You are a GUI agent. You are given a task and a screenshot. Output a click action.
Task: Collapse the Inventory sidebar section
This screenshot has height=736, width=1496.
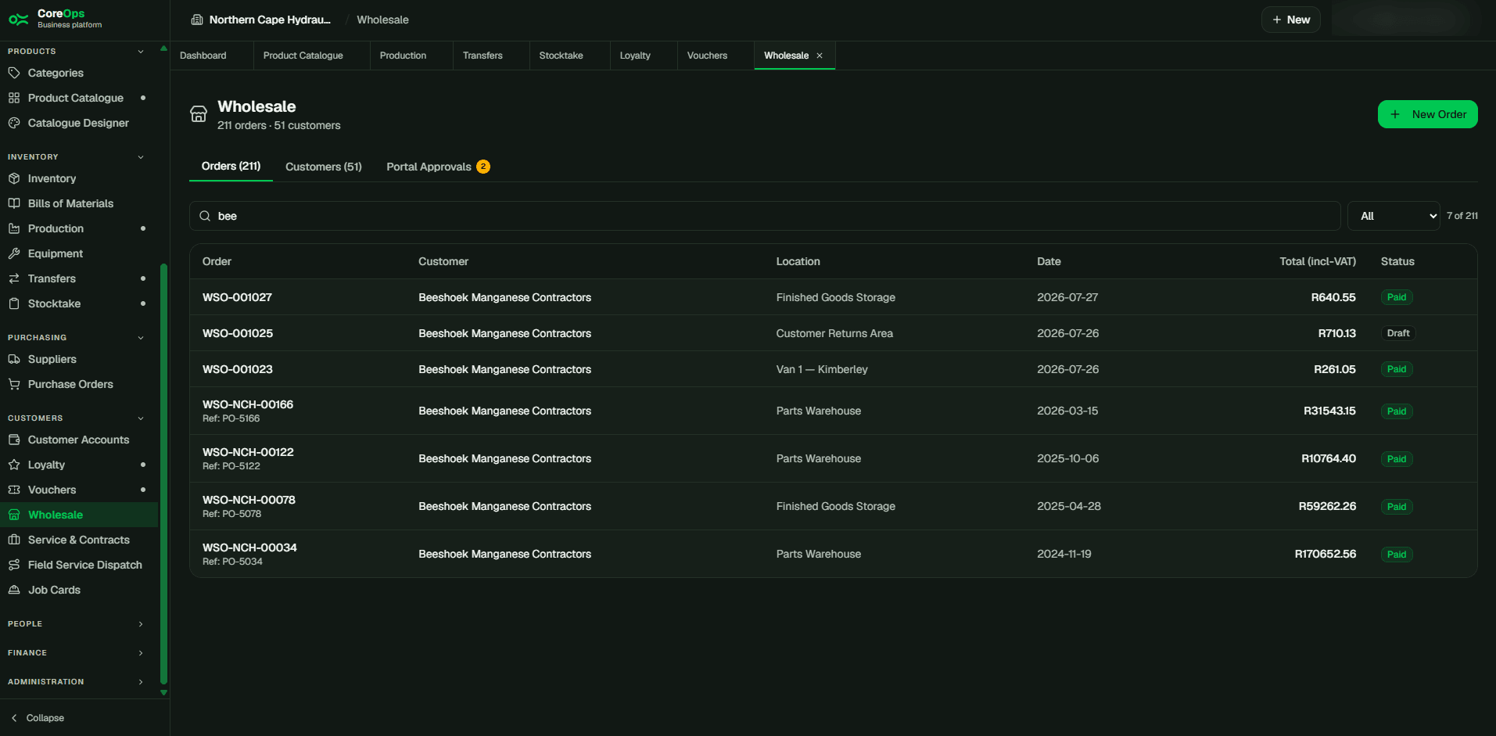tap(141, 157)
